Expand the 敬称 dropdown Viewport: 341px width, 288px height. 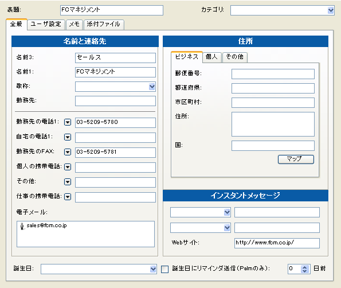coord(152,87)
